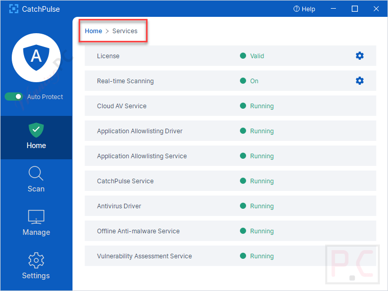Click the On status of Real-time Scanning
The image size is (388, 291).
click(254, 81)
